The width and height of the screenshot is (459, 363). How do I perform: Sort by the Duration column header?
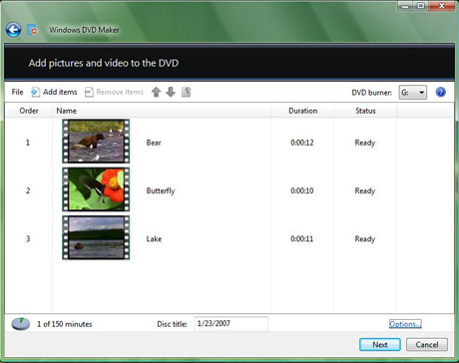(302, 111)
